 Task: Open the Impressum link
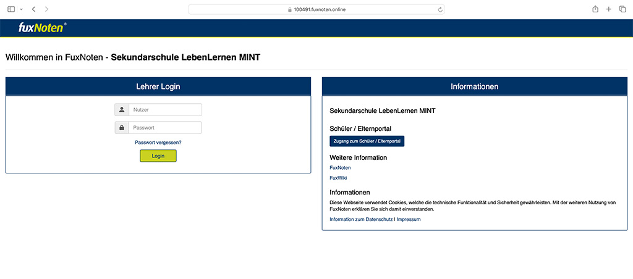409,219
